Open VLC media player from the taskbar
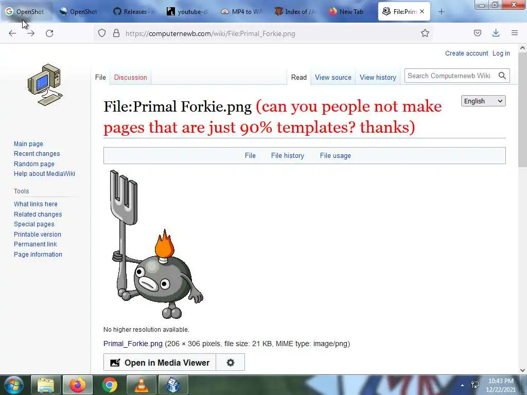 coord(142,385)
